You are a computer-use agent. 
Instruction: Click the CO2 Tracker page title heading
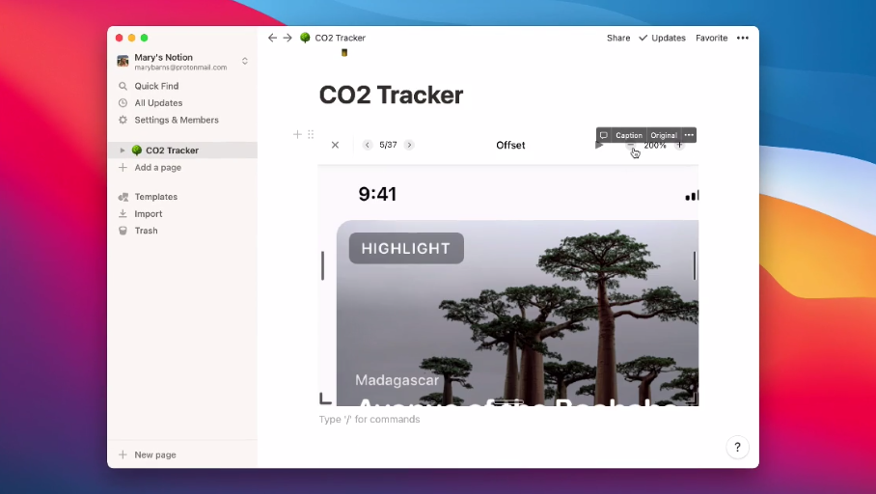coord(391,95)
